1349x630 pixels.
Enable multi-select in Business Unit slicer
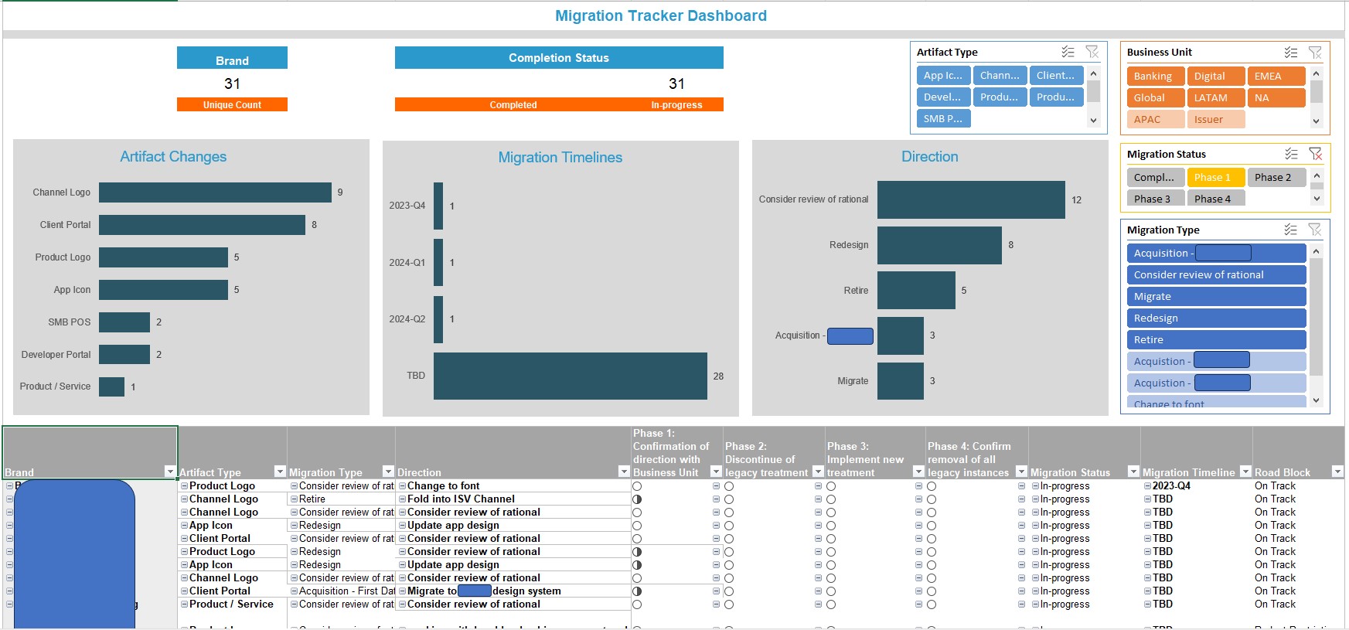[1290, 53]
